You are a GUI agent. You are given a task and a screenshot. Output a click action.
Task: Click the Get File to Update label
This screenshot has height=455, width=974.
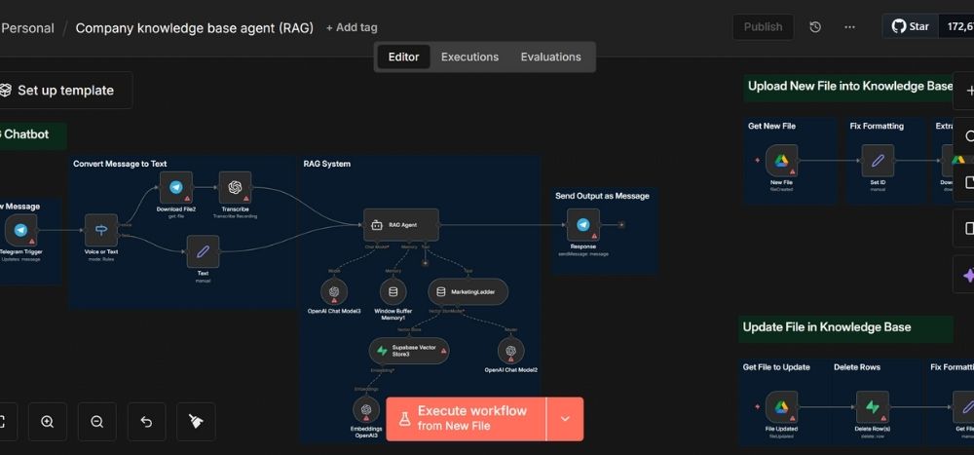click(x=776, y=367)
